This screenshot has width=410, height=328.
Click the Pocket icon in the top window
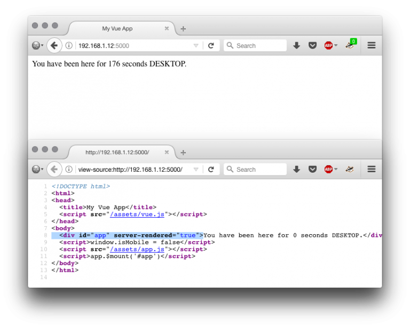pyautogui.click(x=312, y=46)
